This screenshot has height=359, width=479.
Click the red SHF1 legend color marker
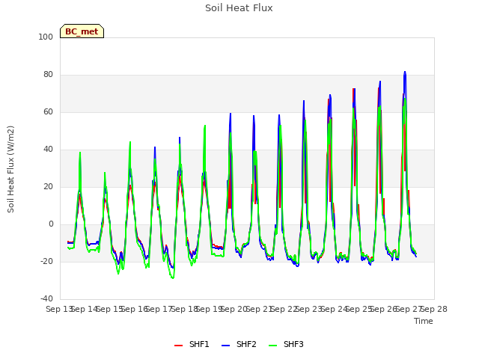[178, 346]
